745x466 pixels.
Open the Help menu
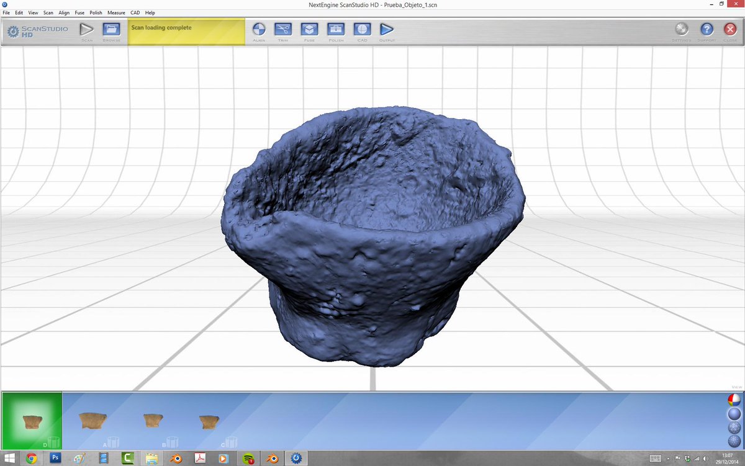(150, 12)
